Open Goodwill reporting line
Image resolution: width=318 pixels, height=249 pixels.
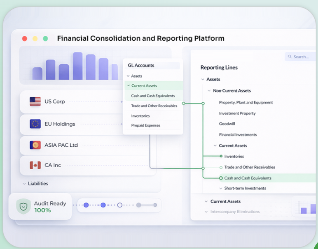pyautogui.click(x=227, y=124)
